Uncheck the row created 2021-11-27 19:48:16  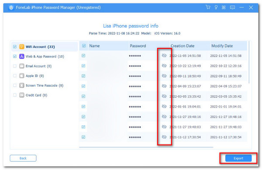point(83,117)
